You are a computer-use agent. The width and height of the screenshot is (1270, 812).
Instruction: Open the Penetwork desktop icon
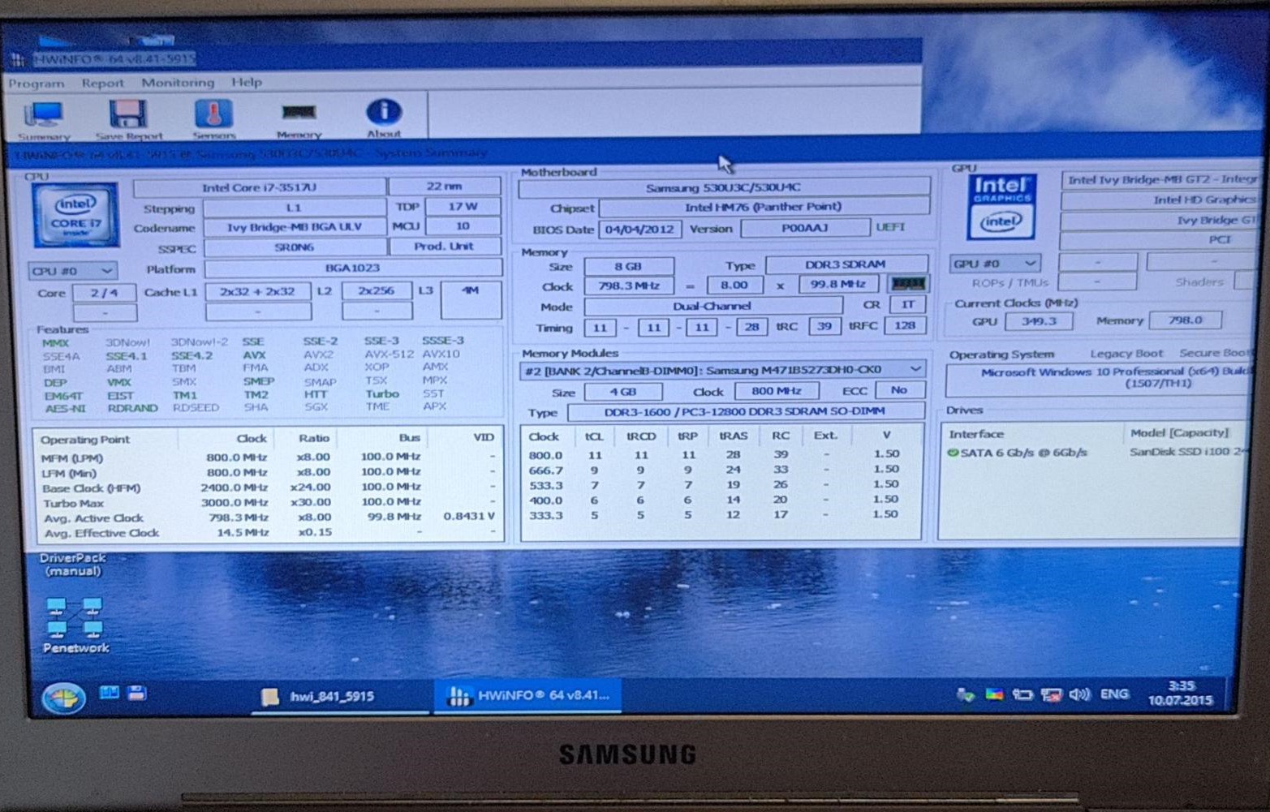[x=75, y=625]
